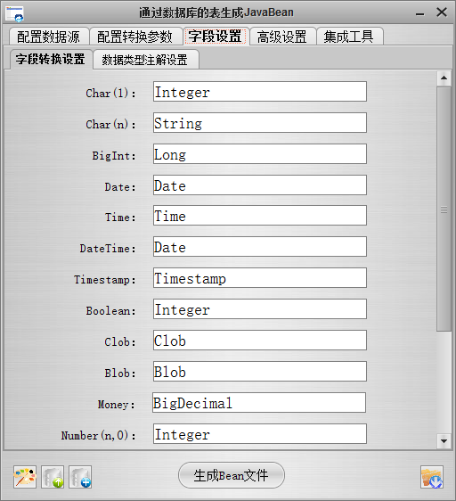Switch to the 数据类型注解设置 sub-tab

146,60
